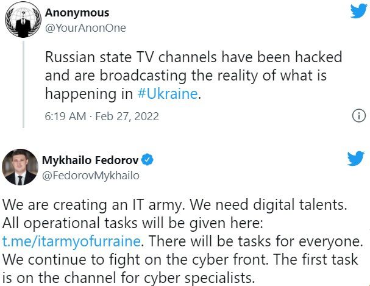Open the info icon beside the tweet date

[360, 116]
